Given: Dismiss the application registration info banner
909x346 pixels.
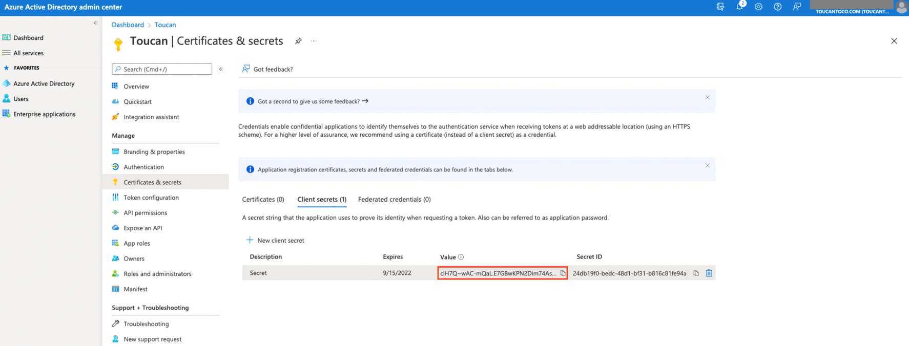Looking at the screenshot, I should (707, 165).
